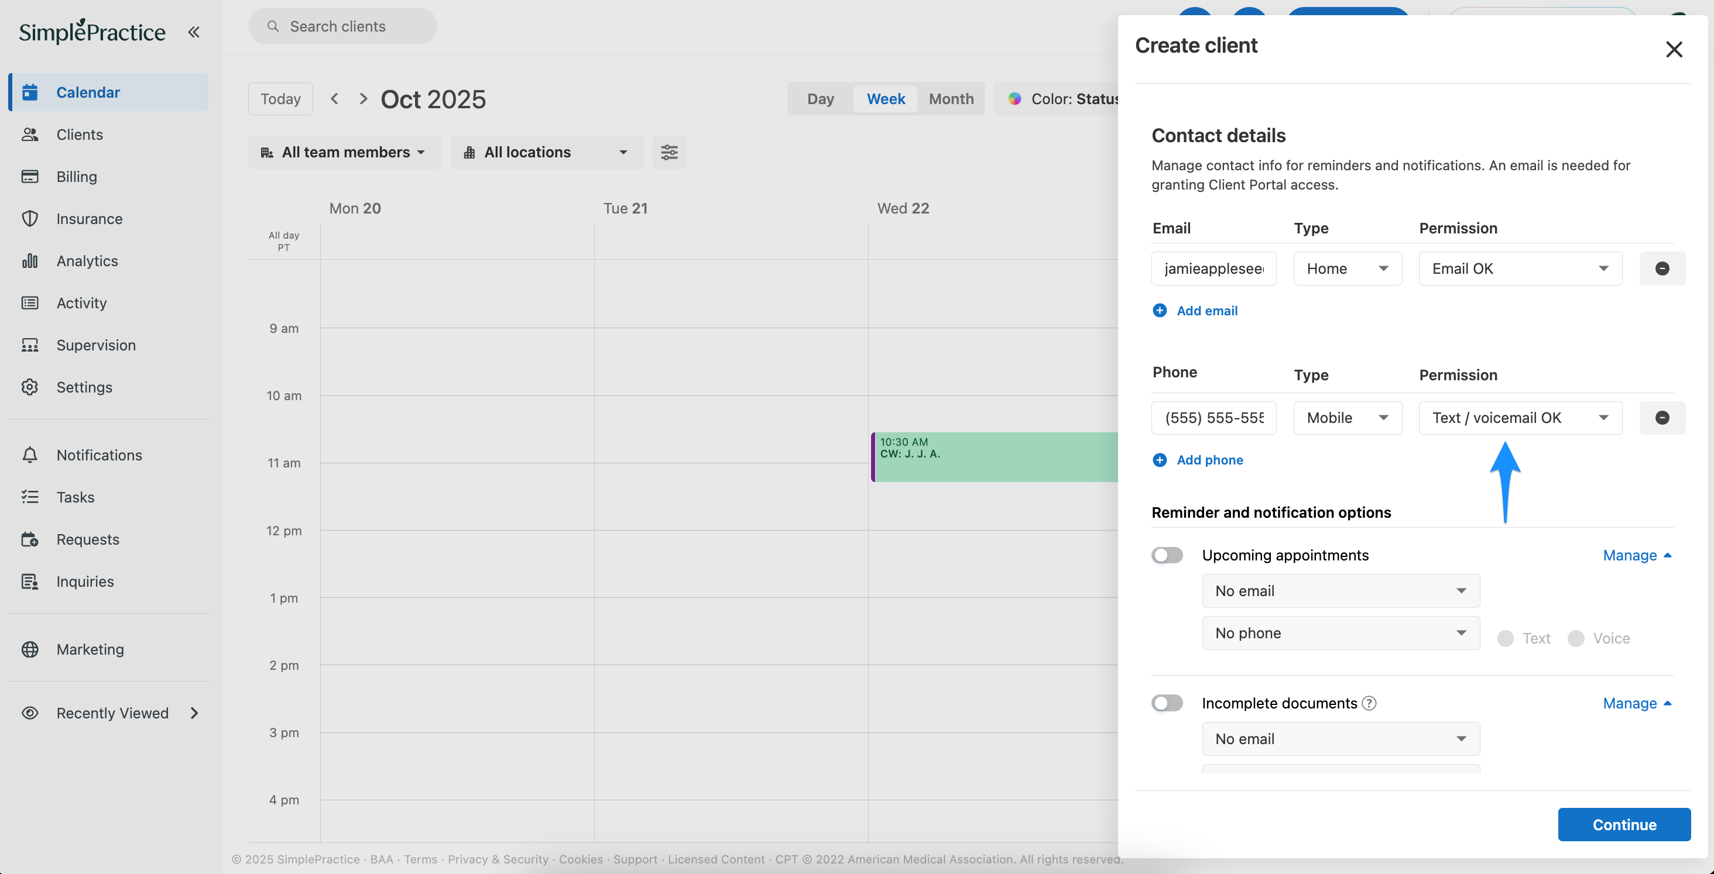The width and height of the screenshot is (1714, 874).
Task: Remove the phone row minus icon
Action: [x=1661, y=418]
